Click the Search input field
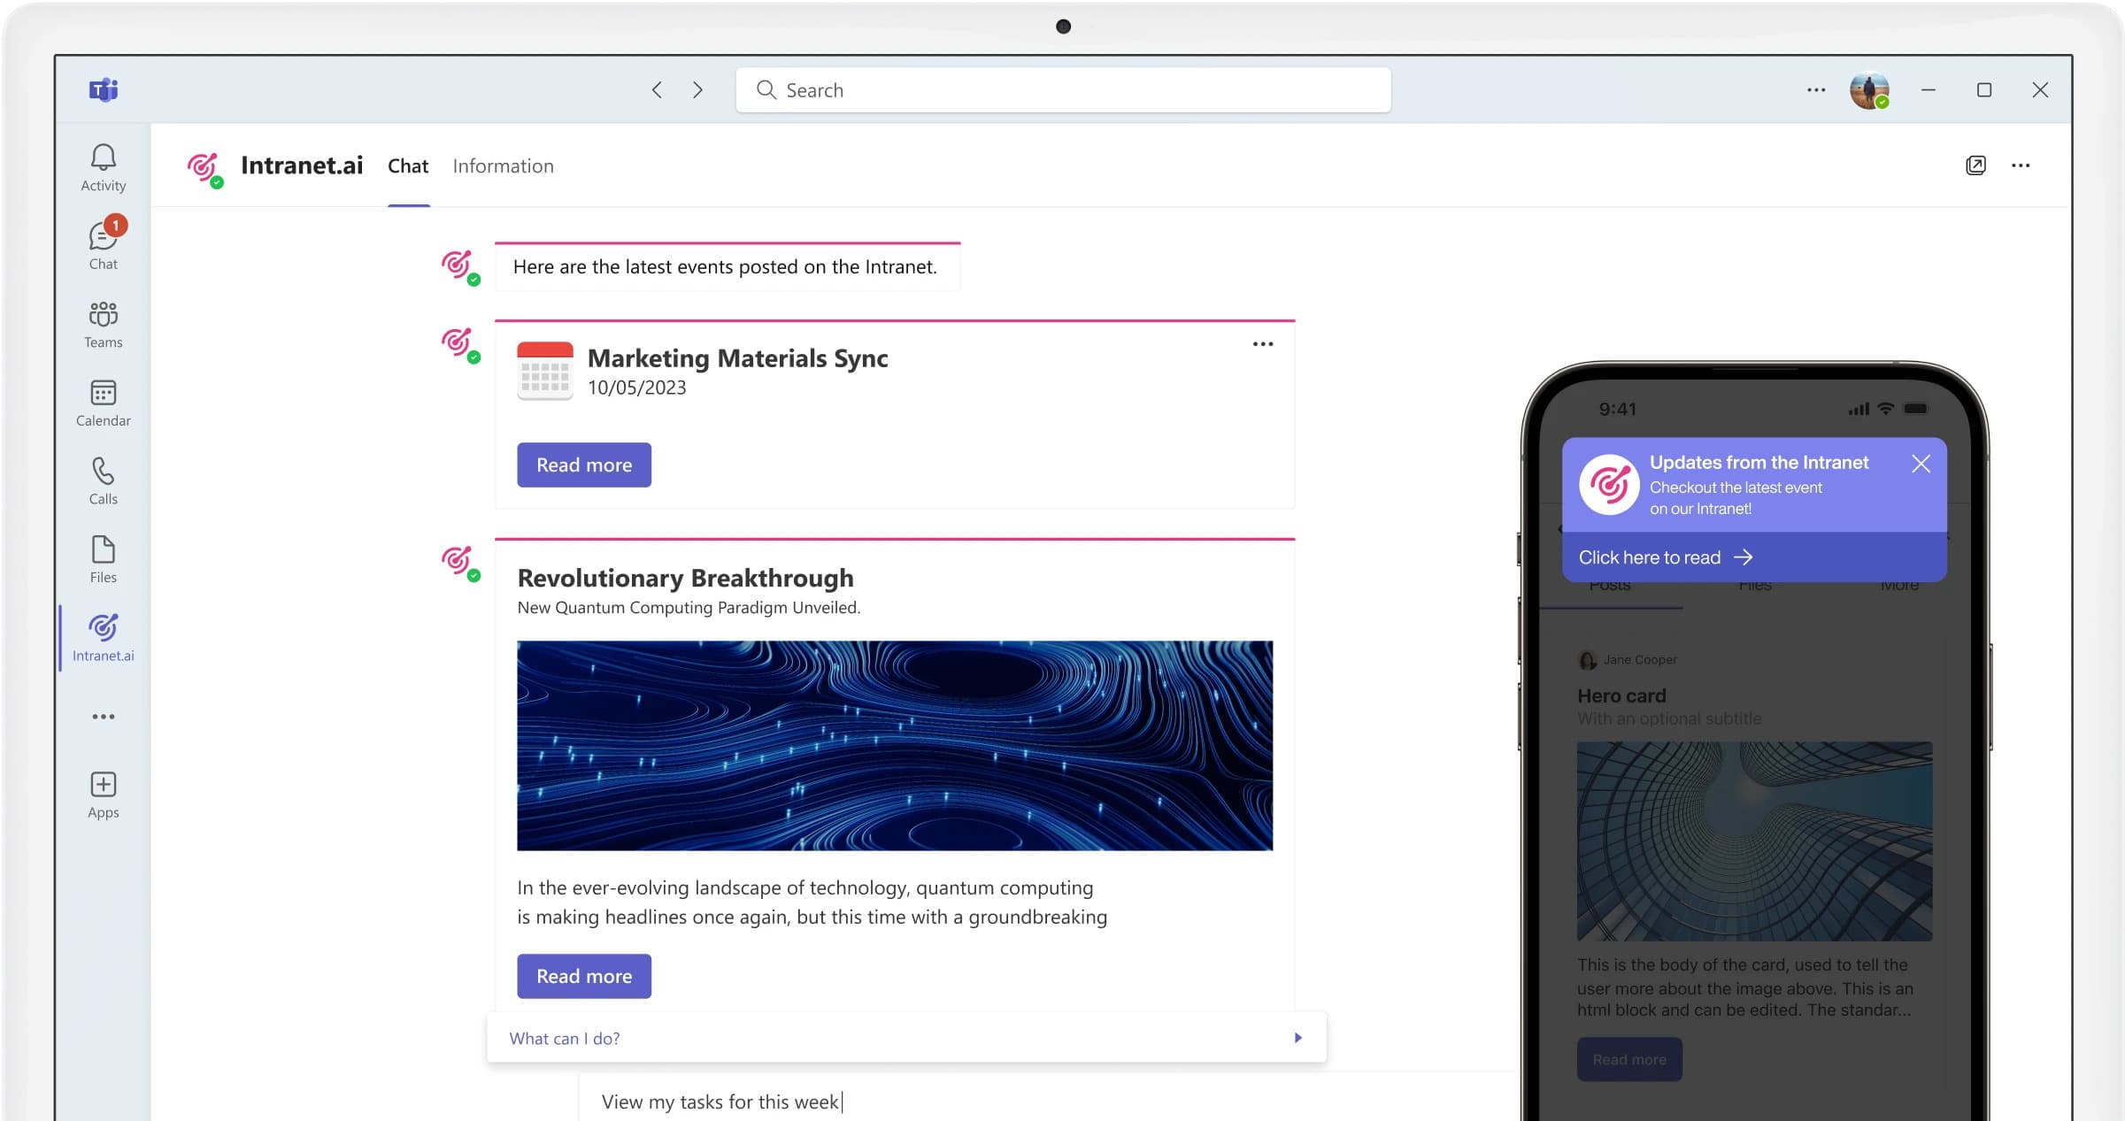This screenshot has width=2125, height=1121. tap(1062, 89)
